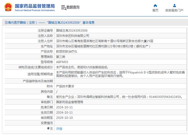
Task: Click the 生效日期 row label
Action: [x=47, y=113]
